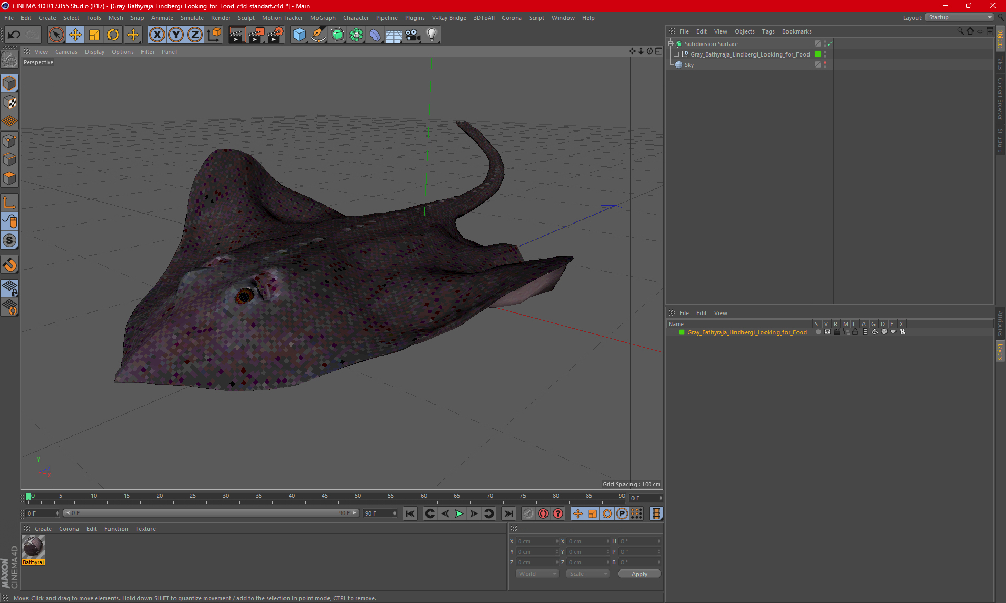Click the Apply button

click(639, 574)
